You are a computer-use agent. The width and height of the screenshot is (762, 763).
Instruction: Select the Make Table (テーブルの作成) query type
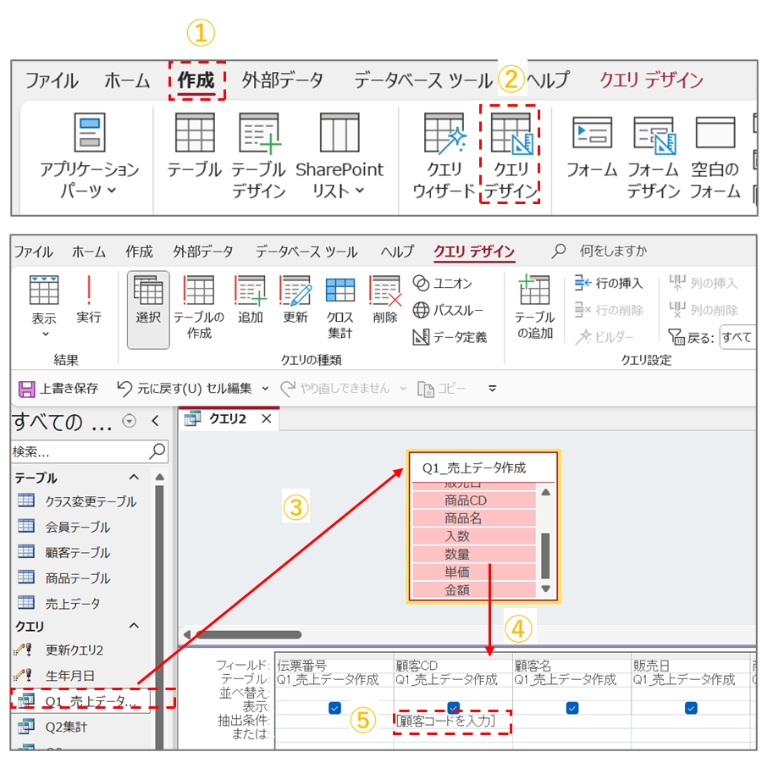pyautogui.click(x=199, y=306)
